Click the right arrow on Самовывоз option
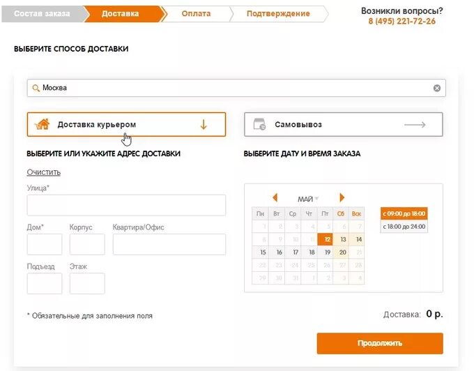Viewport: 474px width, 371px height. point(415,125)
